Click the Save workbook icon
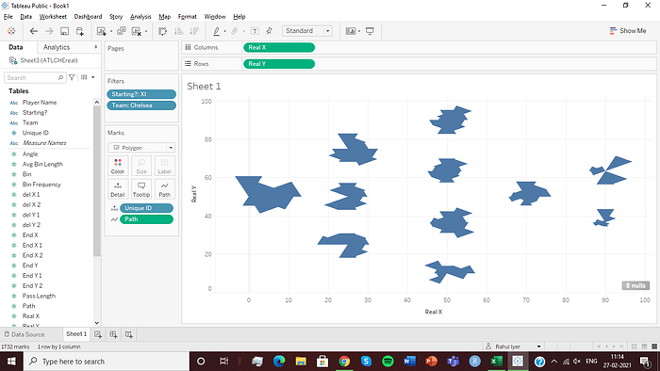Image resolution: width=660 pixels, height=371 pixels. (64, 31)
